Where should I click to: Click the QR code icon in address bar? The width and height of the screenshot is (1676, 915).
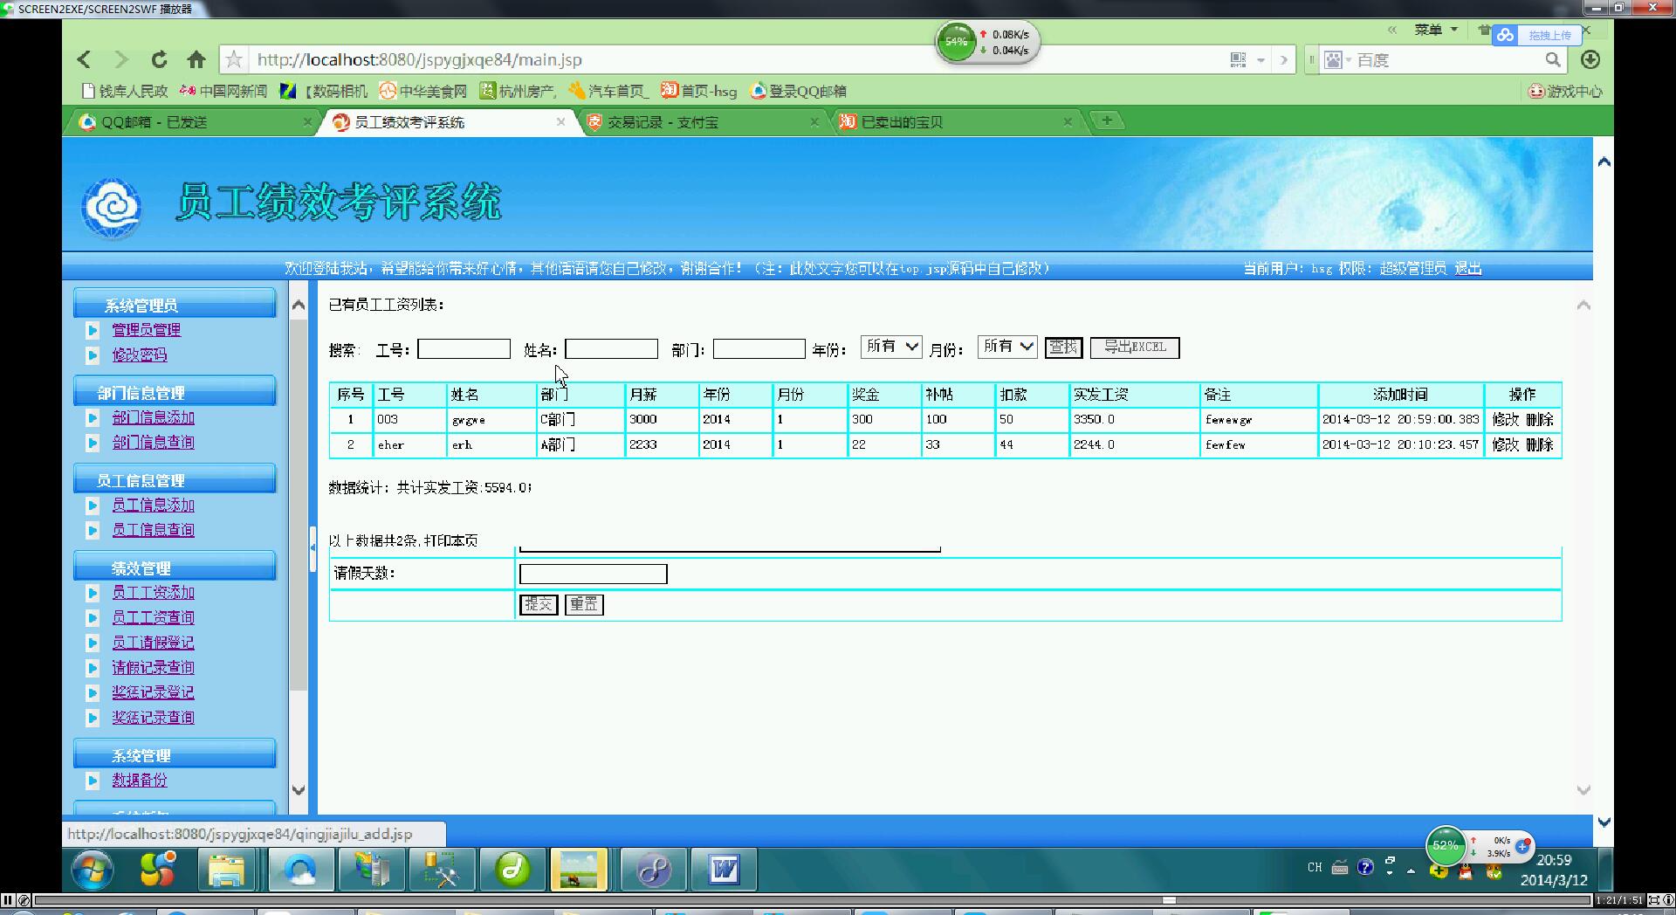click(x=1238, y=59)
